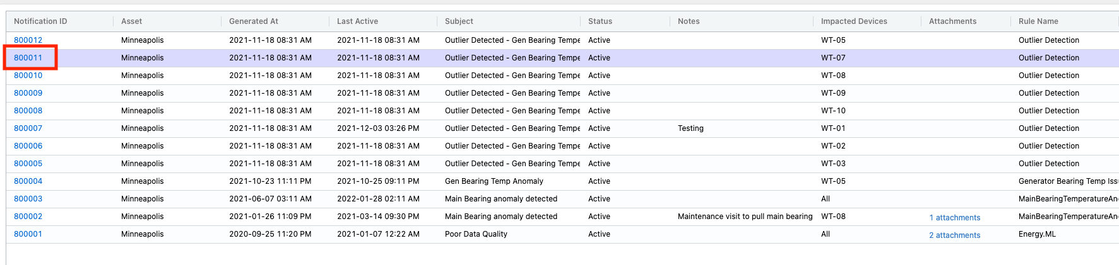
Task: Sort by Generated At column header
Action: pos(254,21)
